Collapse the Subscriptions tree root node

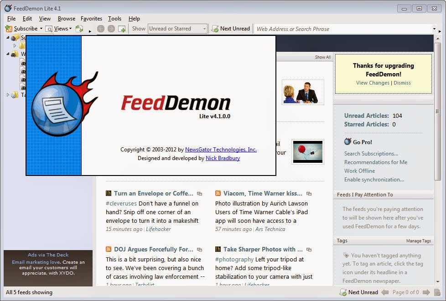click(8, 37)
